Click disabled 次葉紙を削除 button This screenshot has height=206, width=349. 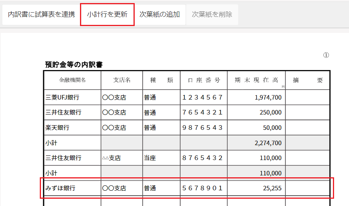pyautogui.click(x=212, y=15)
